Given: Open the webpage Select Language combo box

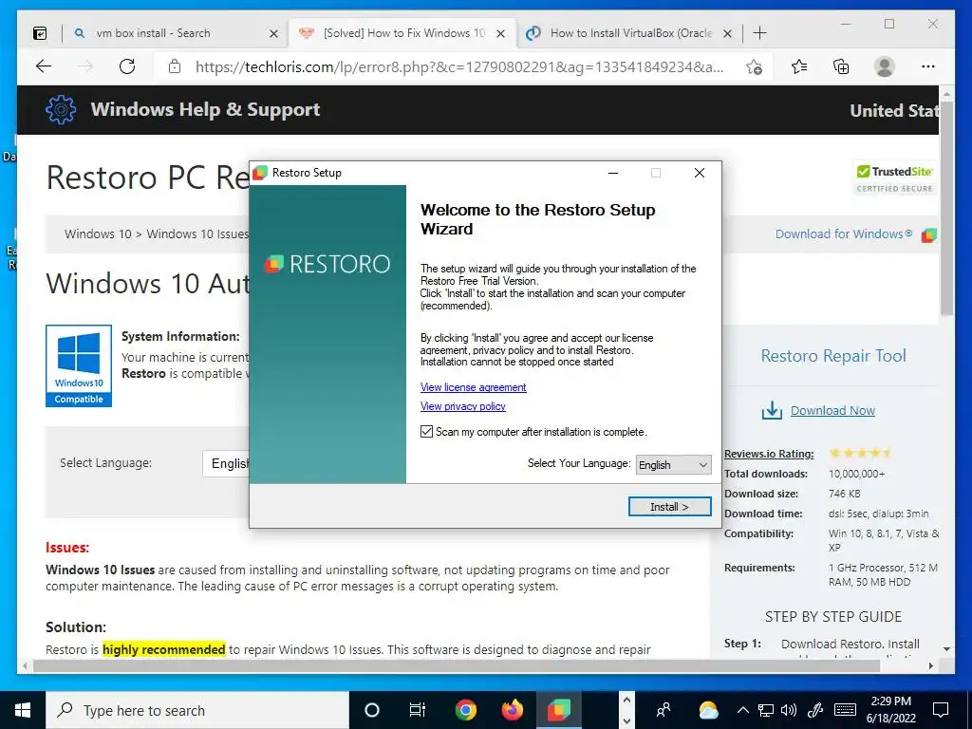Looking at the screenshot, I should point(226,463).
